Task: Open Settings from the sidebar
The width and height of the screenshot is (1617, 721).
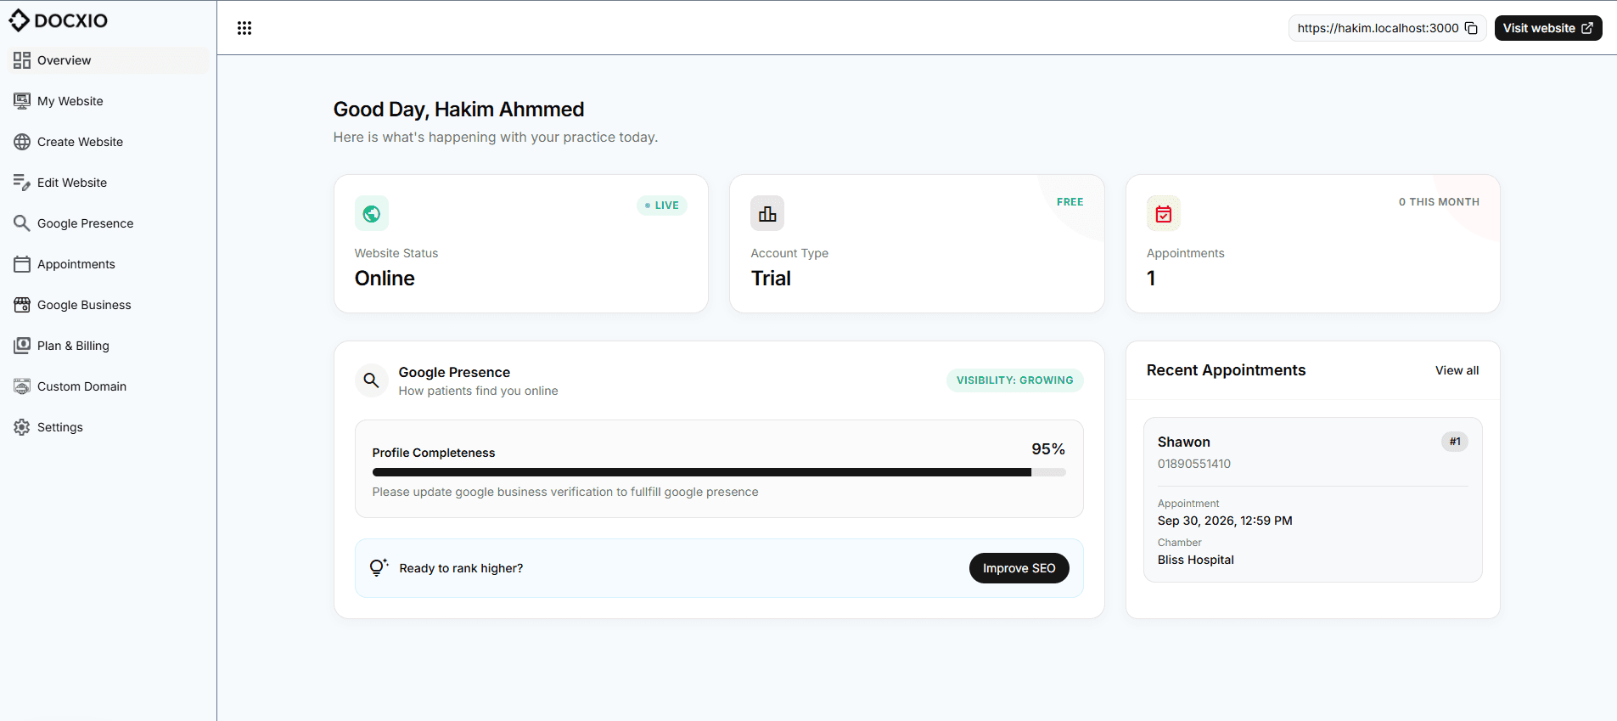Action: (x=109, y=427)
